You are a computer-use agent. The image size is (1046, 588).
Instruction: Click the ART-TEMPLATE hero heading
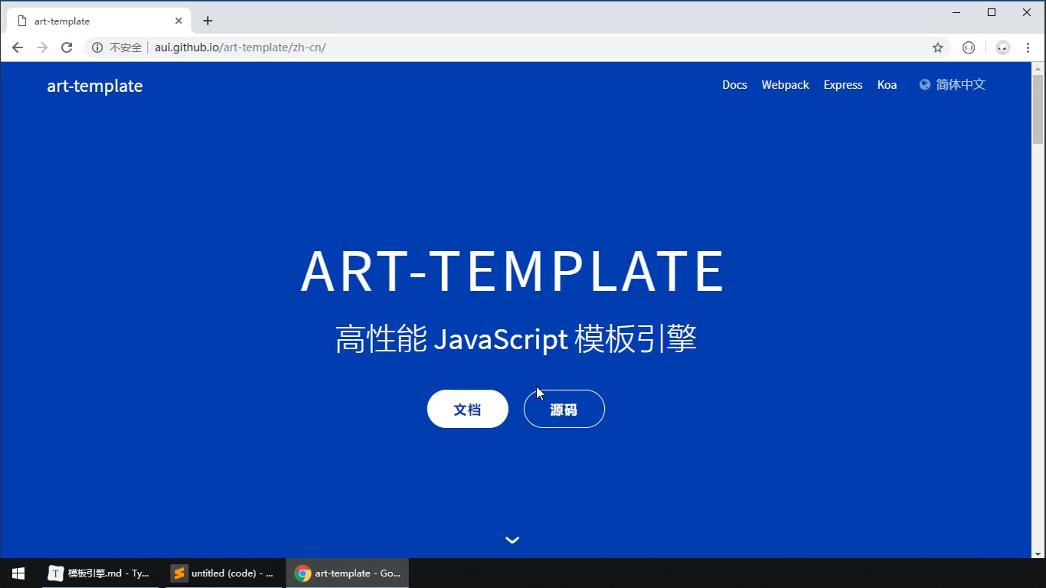tap(512, 271)
